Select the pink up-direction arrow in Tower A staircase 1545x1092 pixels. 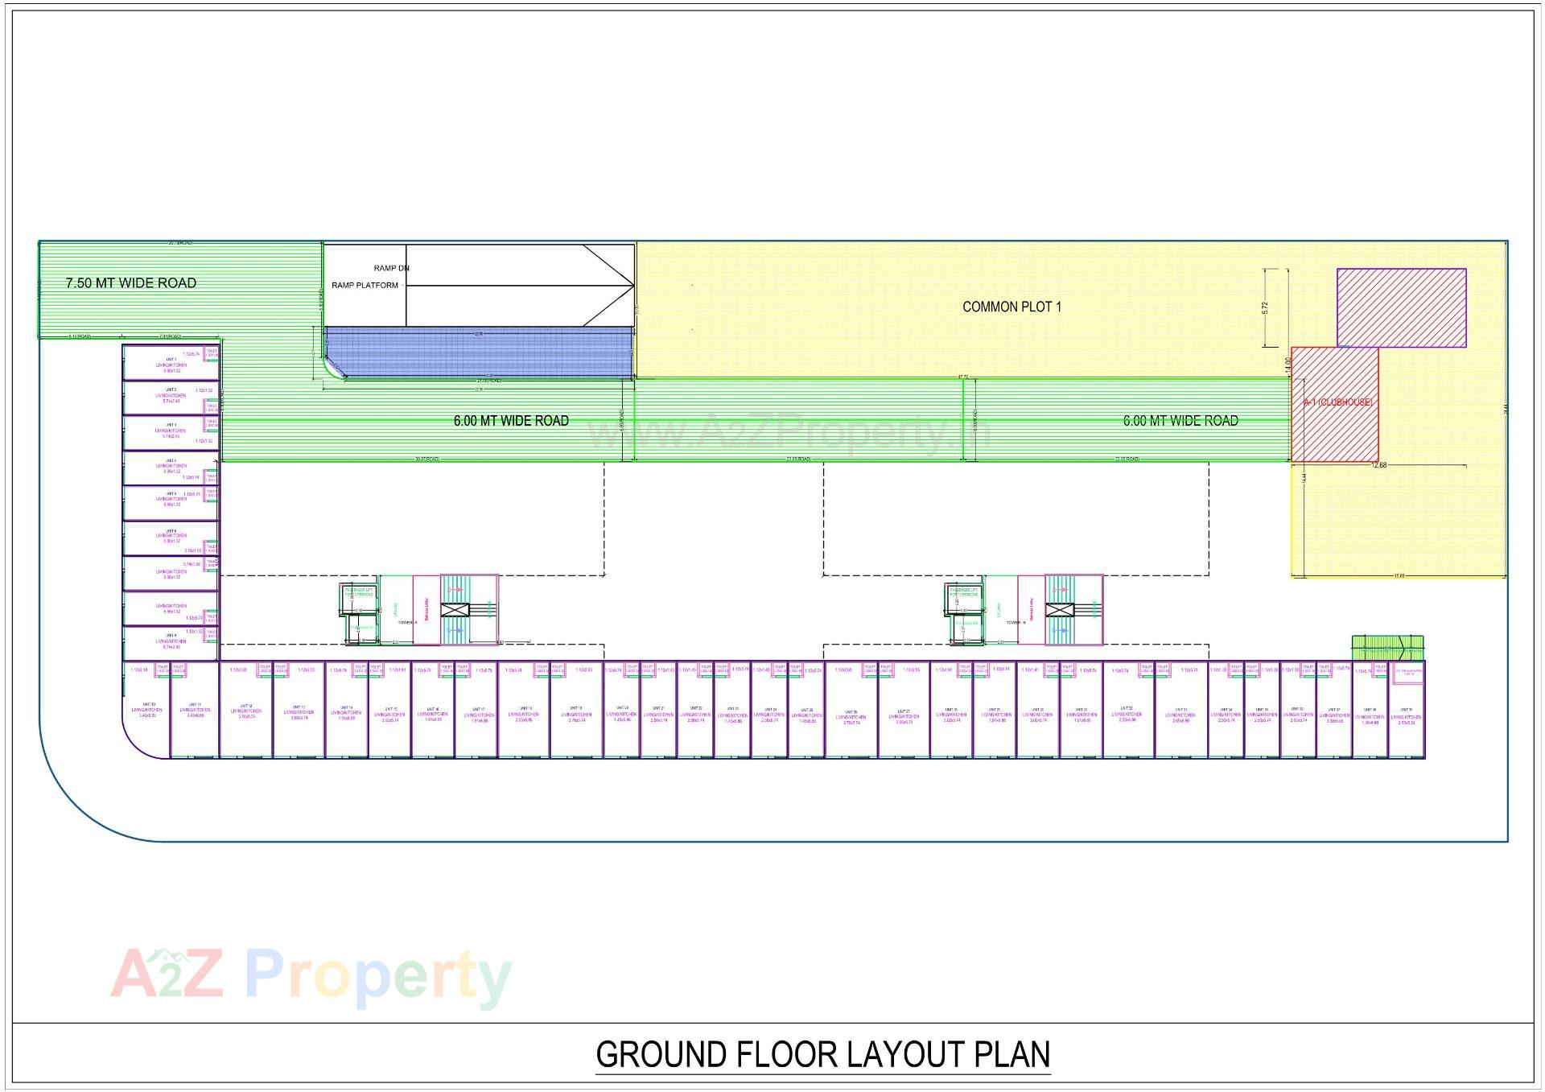pyautogui.click(x=456, y=589)
